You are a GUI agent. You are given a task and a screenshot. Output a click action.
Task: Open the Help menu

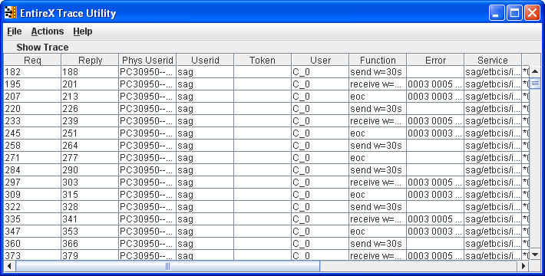(83, 31)
